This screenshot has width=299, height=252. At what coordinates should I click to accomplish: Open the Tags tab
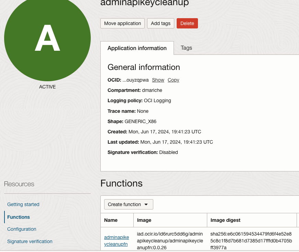[186, 48]
